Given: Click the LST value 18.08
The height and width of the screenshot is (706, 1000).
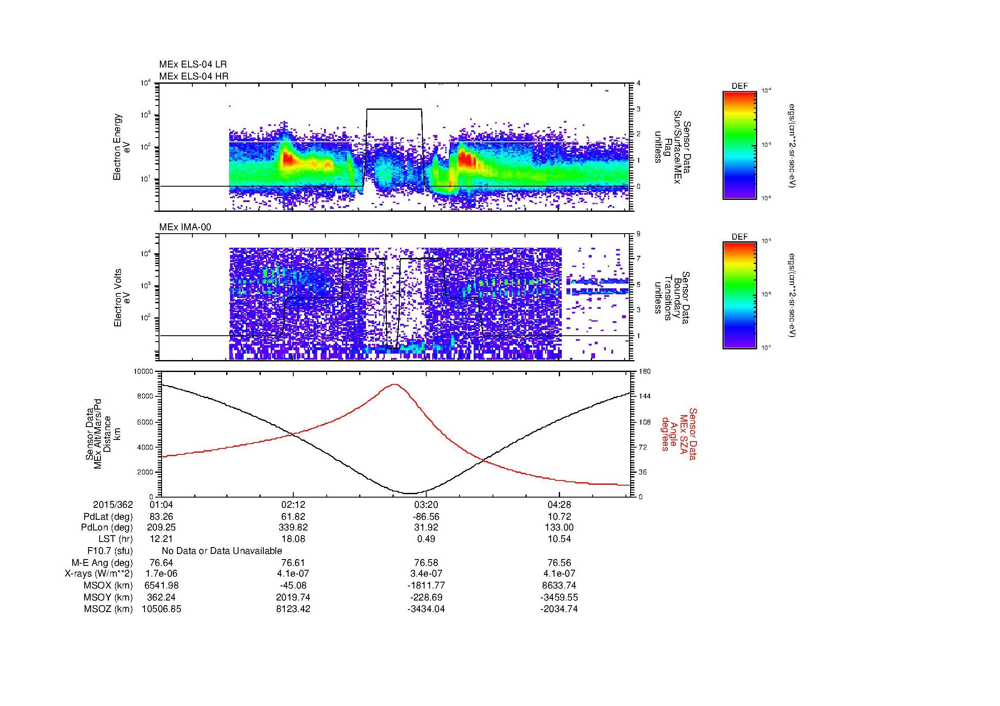Looking at the screenshot, I should pos(294,539).
